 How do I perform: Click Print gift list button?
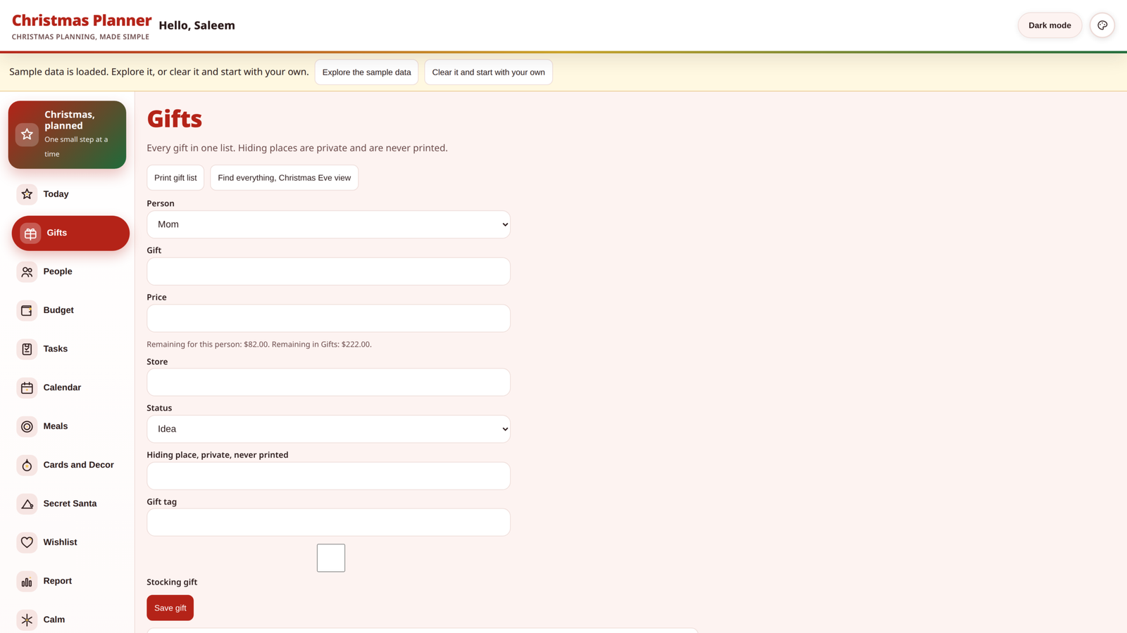(175, 178)
